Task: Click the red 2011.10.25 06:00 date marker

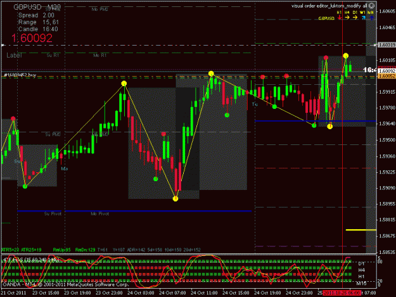Action: point(342,293)
